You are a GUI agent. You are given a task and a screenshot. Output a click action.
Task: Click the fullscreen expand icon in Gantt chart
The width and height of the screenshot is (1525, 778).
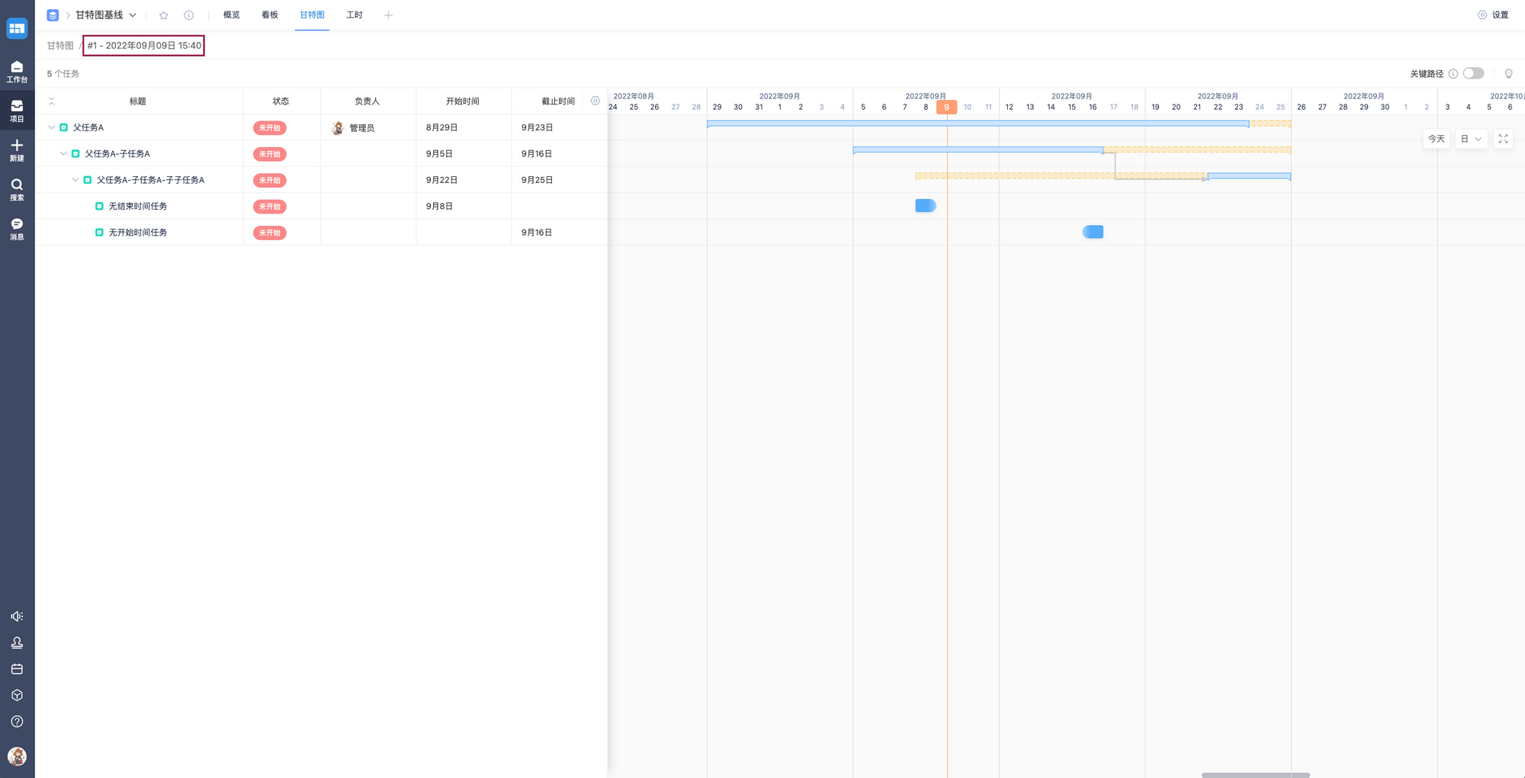[1503, 139]
